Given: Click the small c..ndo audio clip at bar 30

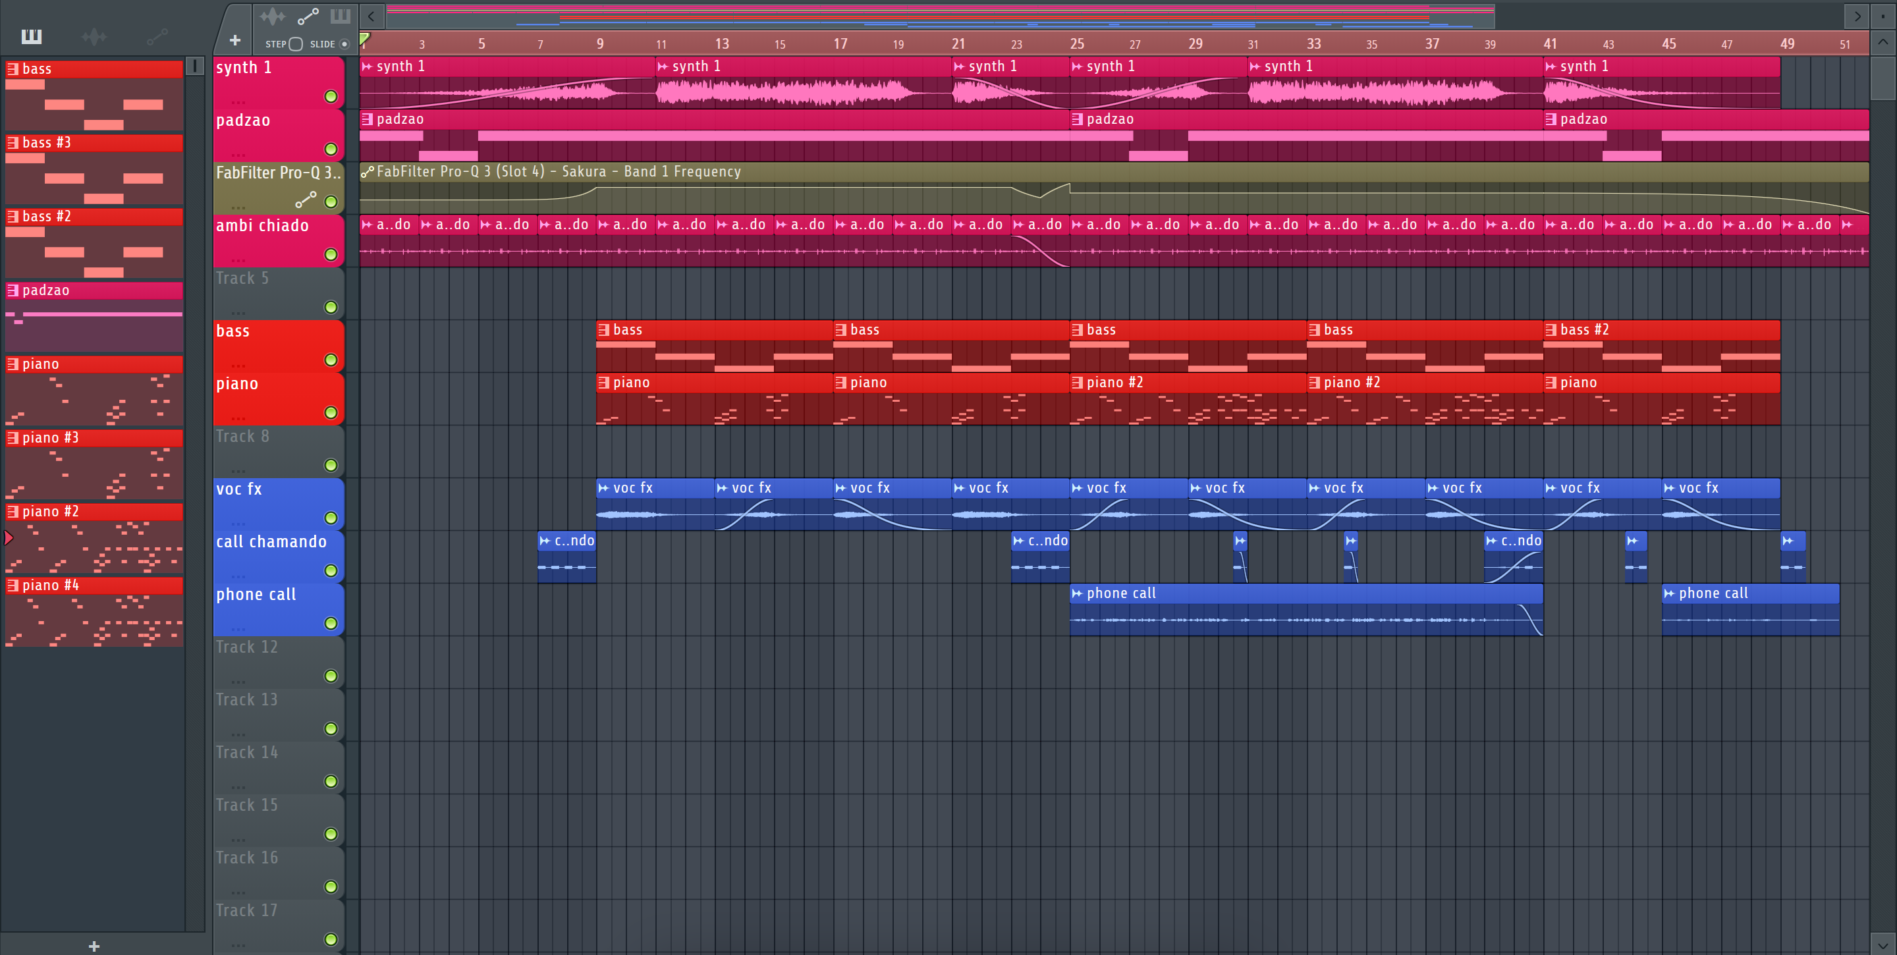Looking at the screenshot, I should [x=1240, y=557].
